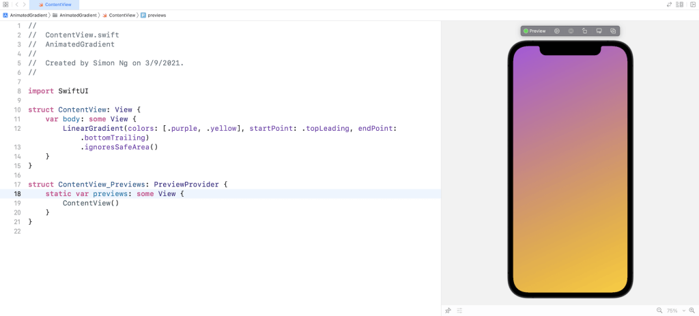Zoom out the canvas preview
This screenshot has height=316, width=699.
click(x=659, y=311)
